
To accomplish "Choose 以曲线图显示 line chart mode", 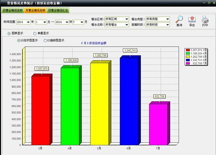I will (x=45, y=40).
